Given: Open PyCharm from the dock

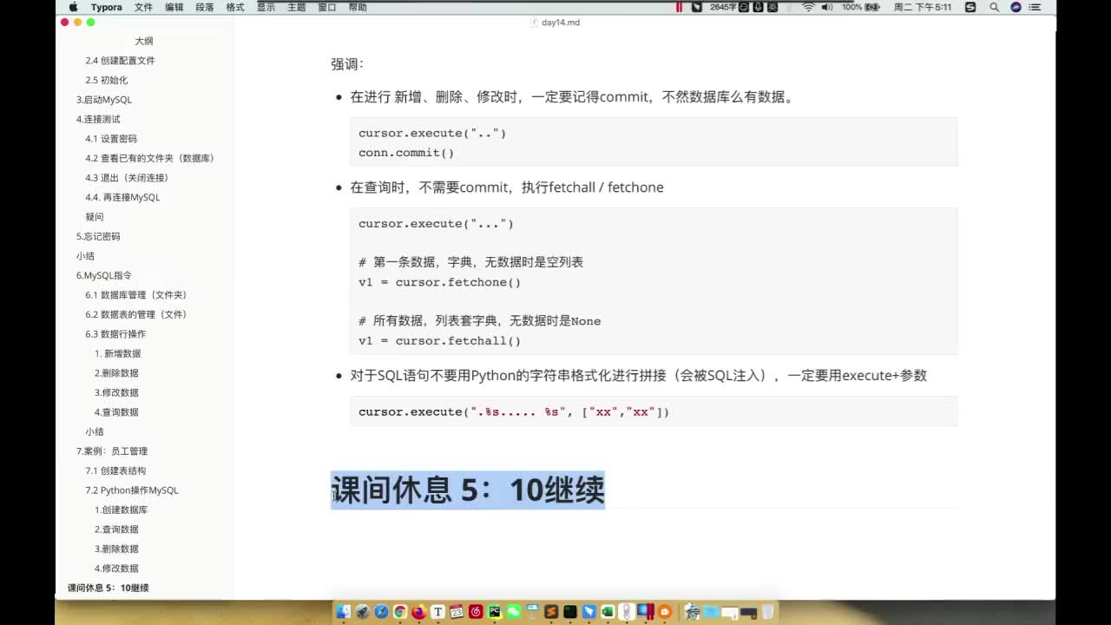Looking at the screenshot, I should tap(494, 612).
